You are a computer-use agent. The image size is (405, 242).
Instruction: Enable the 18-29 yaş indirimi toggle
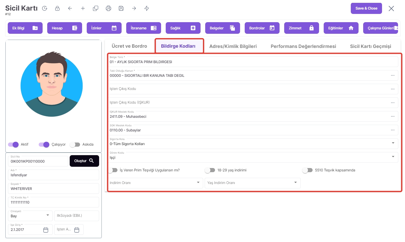click(x=210, y=170)
